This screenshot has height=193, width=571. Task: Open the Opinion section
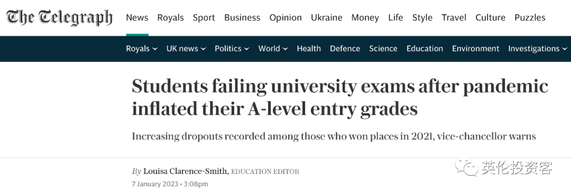(285, 17)
